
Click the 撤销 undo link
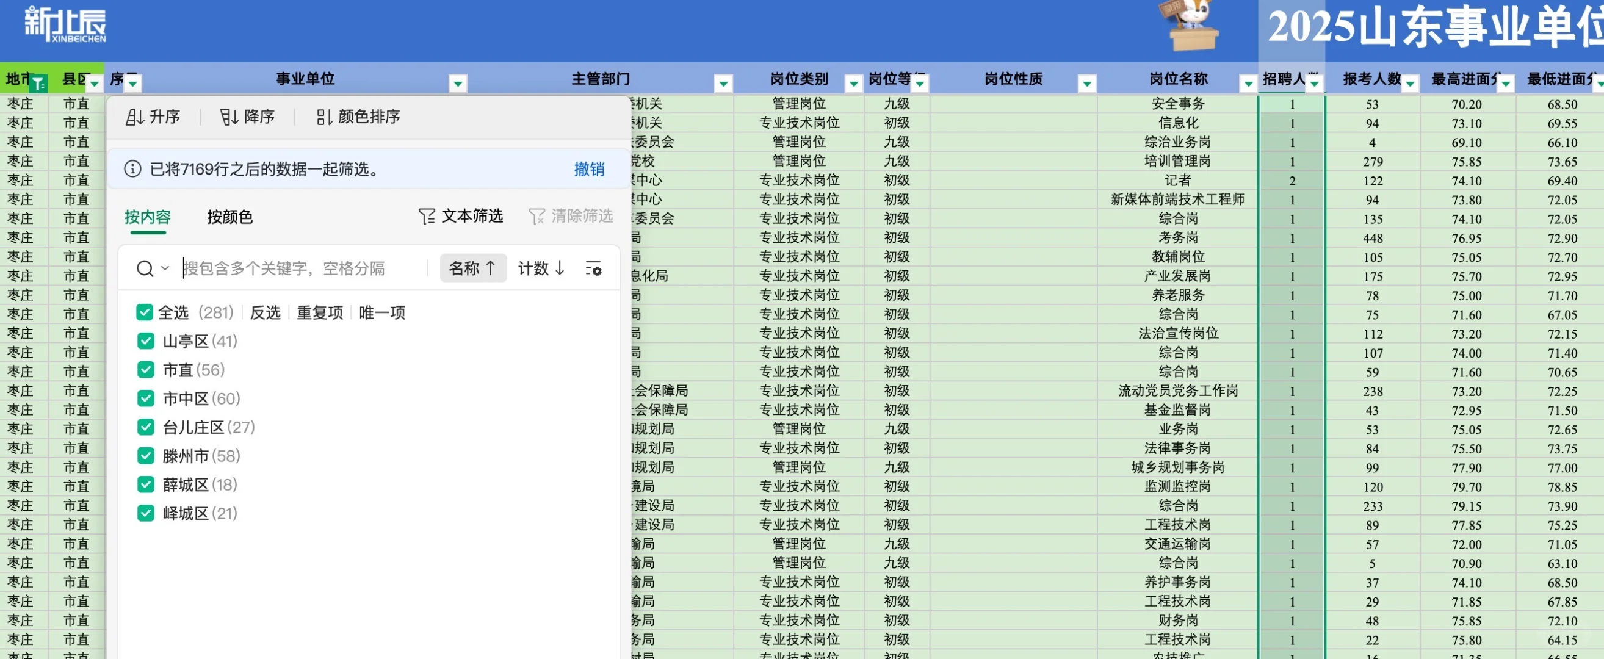pyautogui.click(x=588, y=169)
